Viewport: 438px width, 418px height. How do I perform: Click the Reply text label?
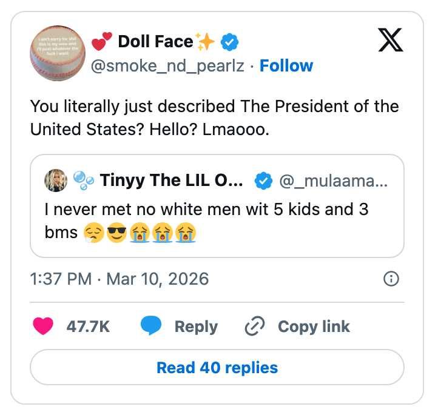coord(196,327)
